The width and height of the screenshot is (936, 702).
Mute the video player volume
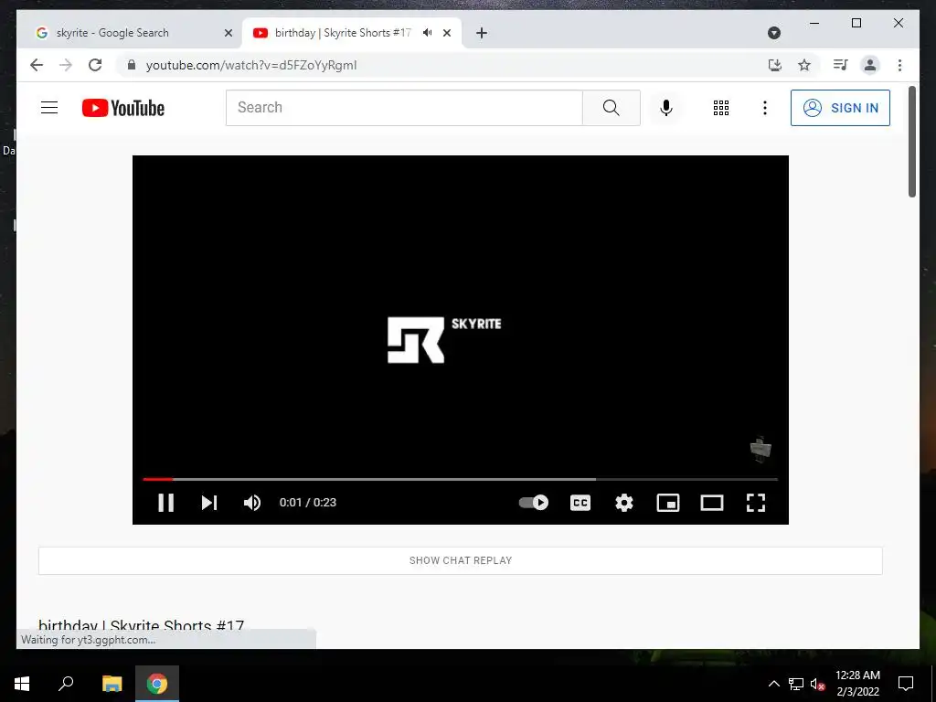252,503
